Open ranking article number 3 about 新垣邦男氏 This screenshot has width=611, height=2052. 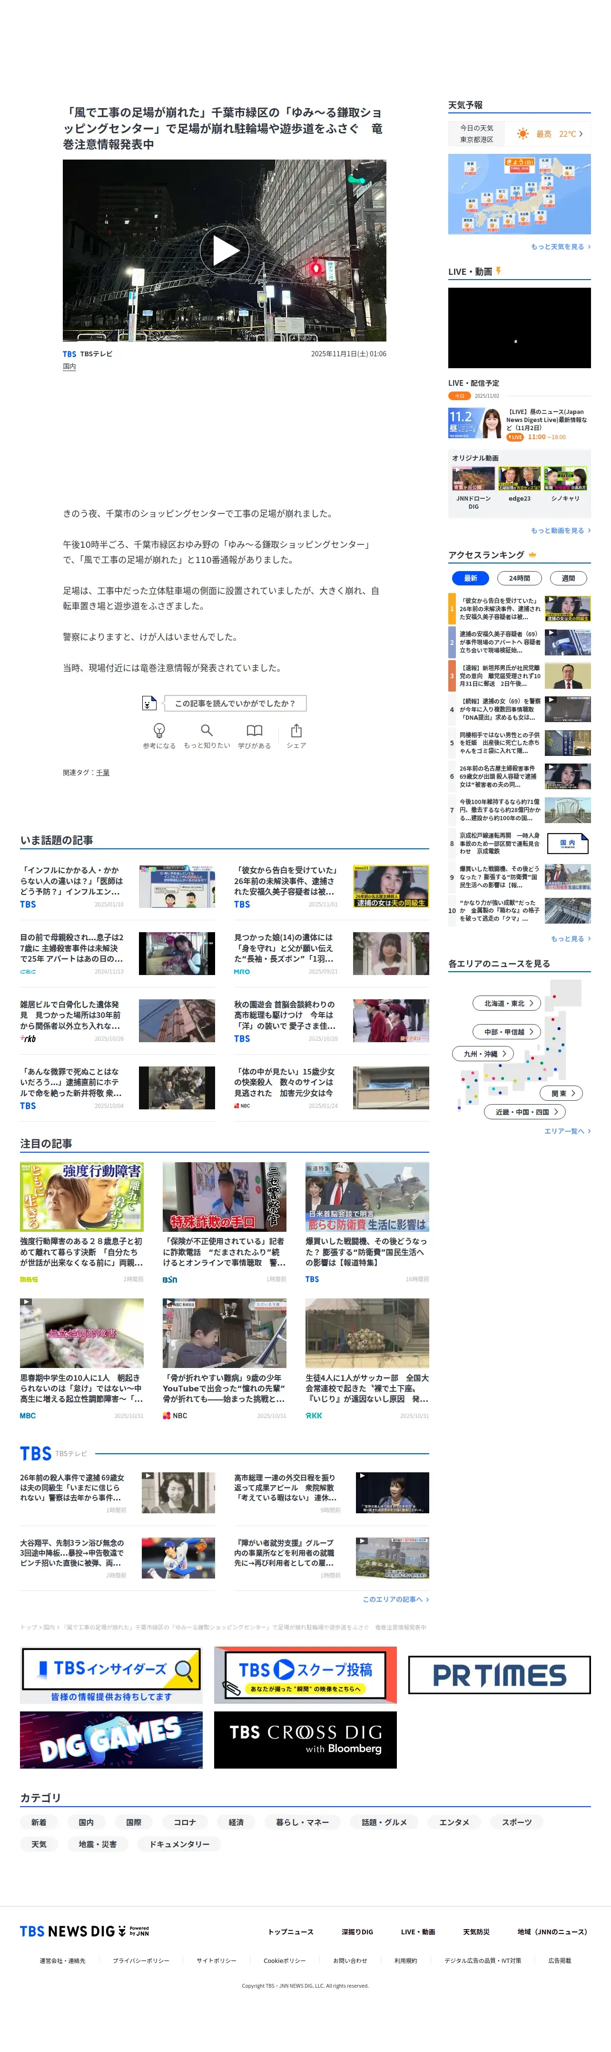point(520,675)
